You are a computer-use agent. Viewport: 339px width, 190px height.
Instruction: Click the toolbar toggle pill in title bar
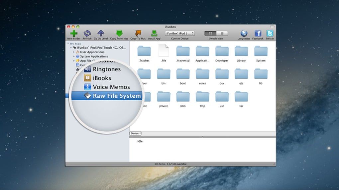tap(272, 27)
